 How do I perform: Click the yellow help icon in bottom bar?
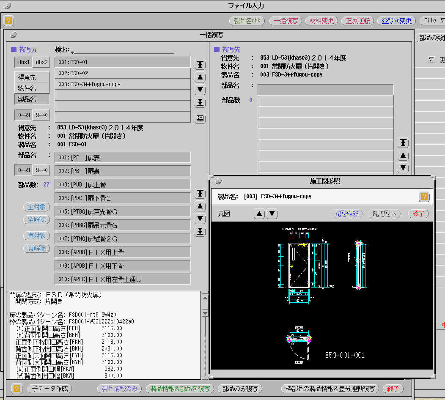pyautogui.click(x=17, y=388)
